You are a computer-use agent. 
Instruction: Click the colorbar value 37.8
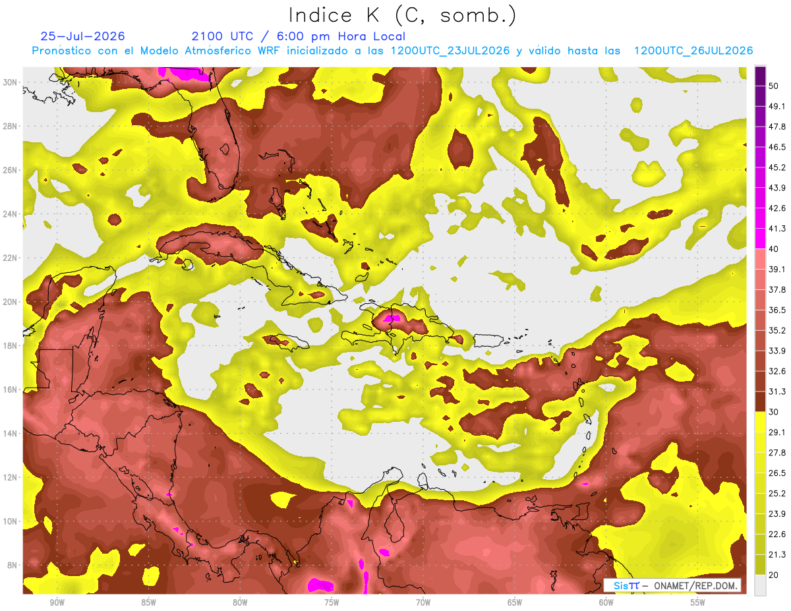point(777,289)
